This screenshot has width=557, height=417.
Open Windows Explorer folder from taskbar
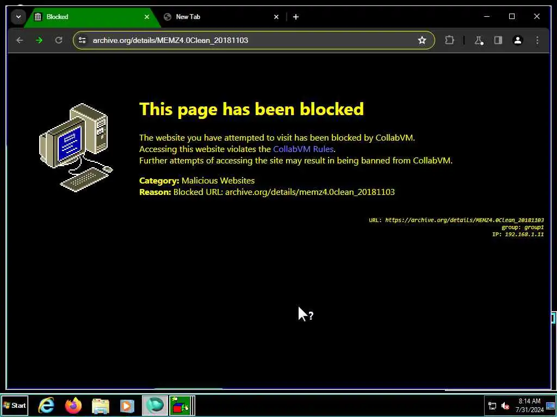click(x=101, y=406)
